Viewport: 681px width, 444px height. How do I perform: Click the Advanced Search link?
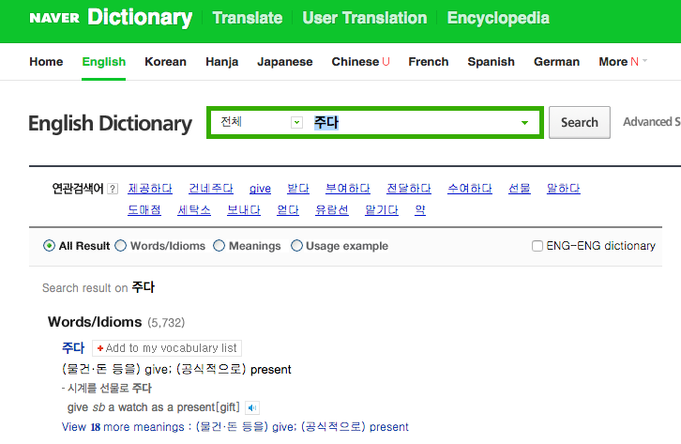[651, 122]
